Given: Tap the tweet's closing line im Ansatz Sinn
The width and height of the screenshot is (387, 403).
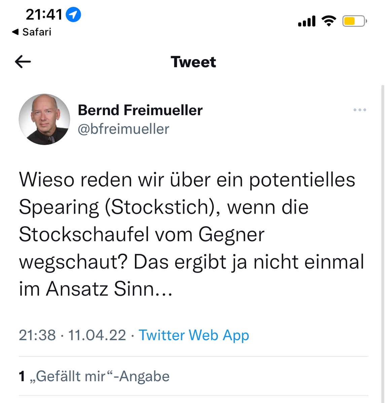Looking at the screenshot, I should 96,289.
